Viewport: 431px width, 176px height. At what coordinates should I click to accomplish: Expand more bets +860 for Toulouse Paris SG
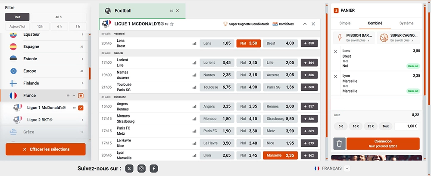[309, 87]
